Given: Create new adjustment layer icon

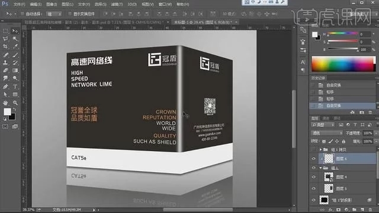Looking at the screenshot, I should point(346,209).
